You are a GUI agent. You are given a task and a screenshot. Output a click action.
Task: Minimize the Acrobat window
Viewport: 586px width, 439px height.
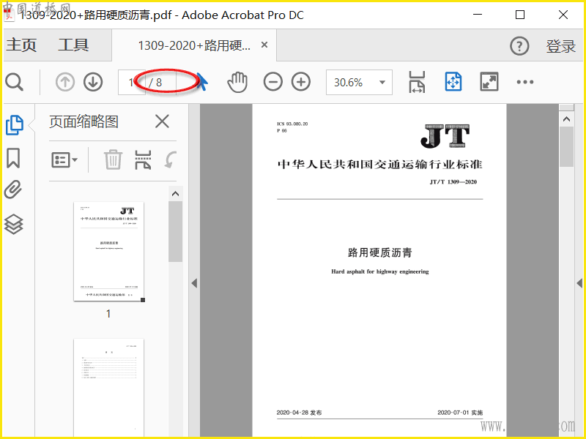[x=478, y=15]
